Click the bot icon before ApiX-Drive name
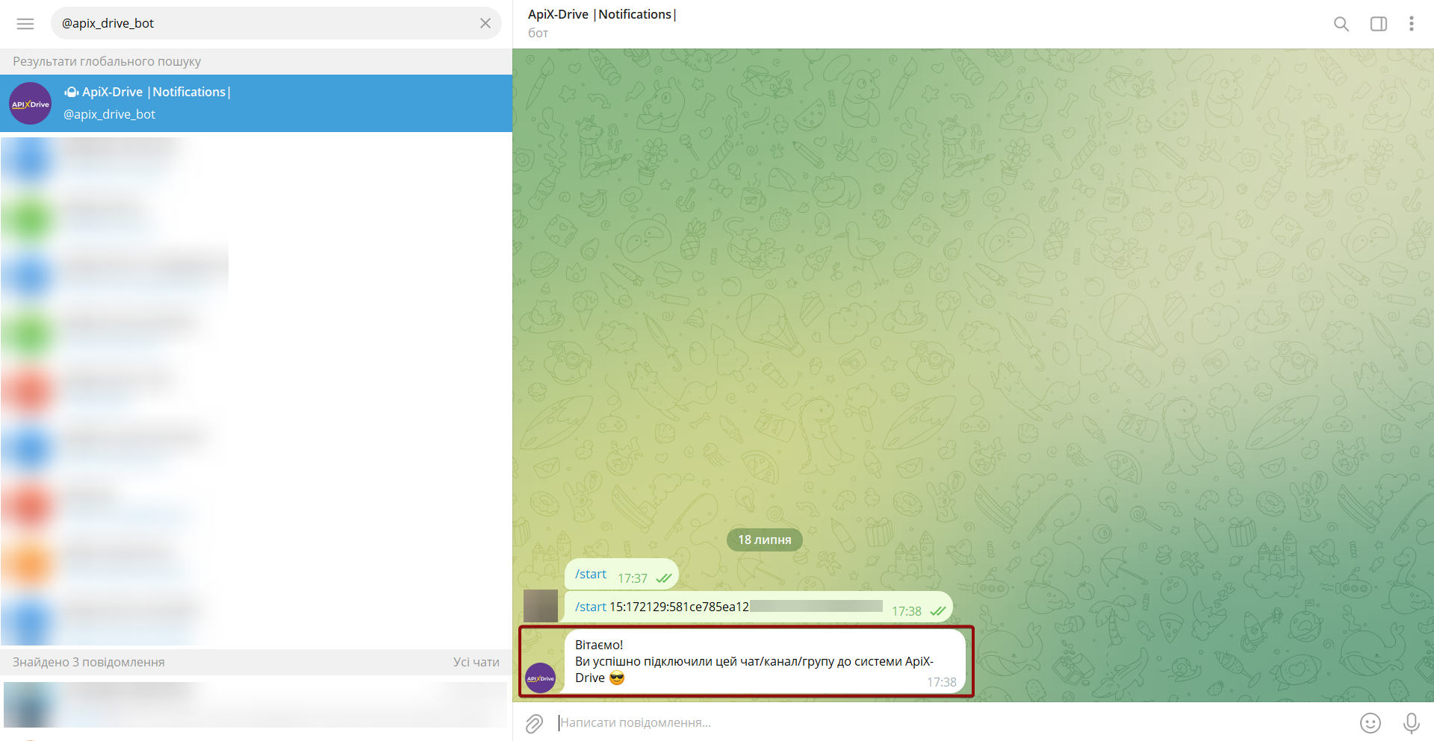Viewport: 1434px width, 741px height. (x=72, y=93)
